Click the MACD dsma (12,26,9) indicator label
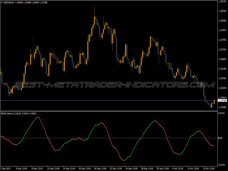Viewport: 228px width, 171px height. click(x=11, y=113)
